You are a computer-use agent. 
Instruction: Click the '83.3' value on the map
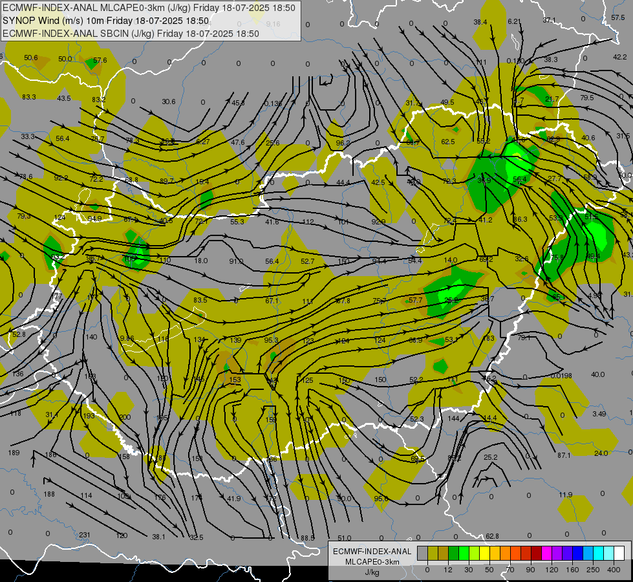click(29, 97)
